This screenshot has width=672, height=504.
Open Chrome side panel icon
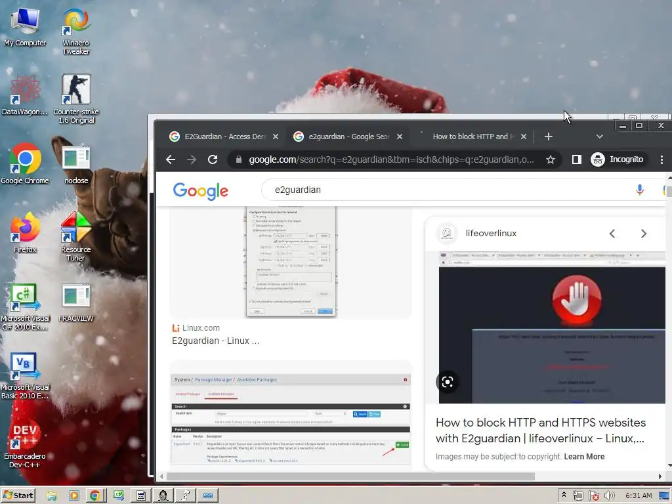[x=576, y=159]
